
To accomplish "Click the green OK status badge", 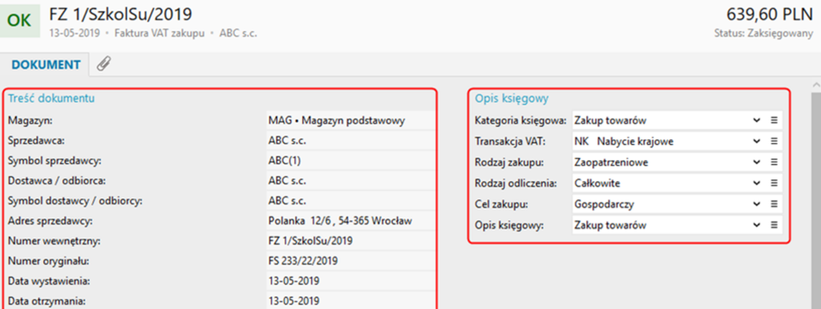I will pos(20,20).
